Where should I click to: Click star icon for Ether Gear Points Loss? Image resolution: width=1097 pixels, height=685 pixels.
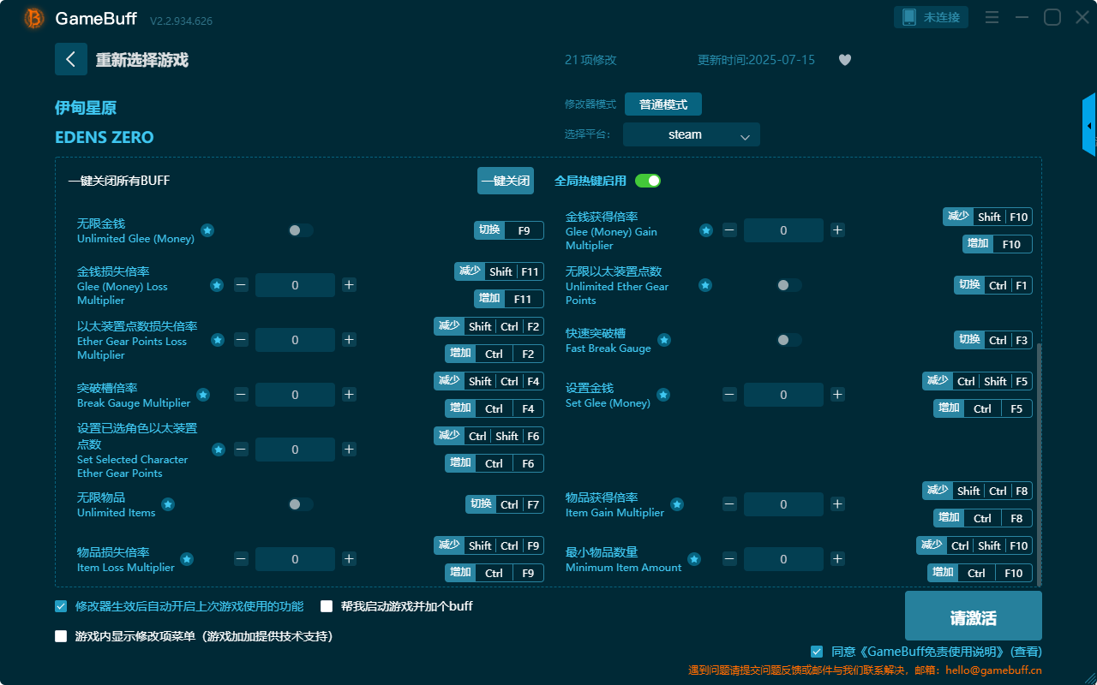click(x=218, y=340)
